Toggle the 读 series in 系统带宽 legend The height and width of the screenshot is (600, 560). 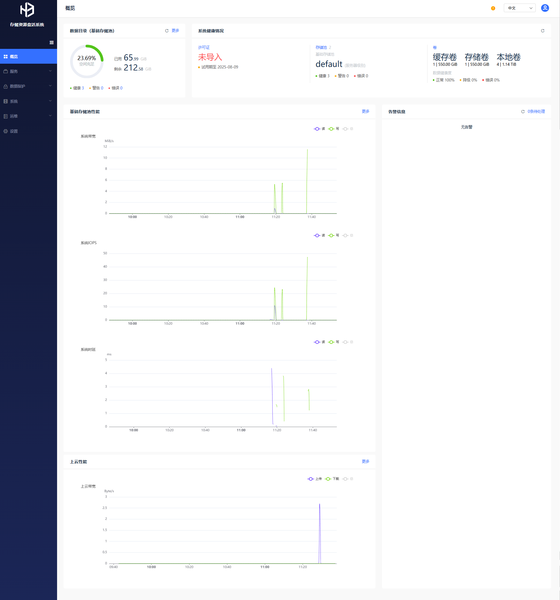[x=320, y=129]
